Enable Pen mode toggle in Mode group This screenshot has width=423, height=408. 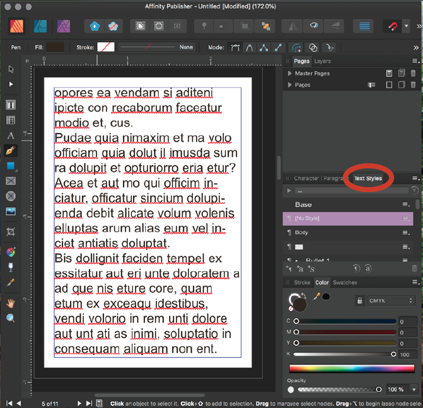235,47
